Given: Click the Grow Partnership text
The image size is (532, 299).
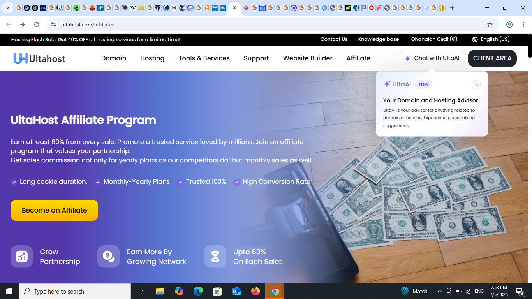Looking at the screenshot, I should [60, 257].
